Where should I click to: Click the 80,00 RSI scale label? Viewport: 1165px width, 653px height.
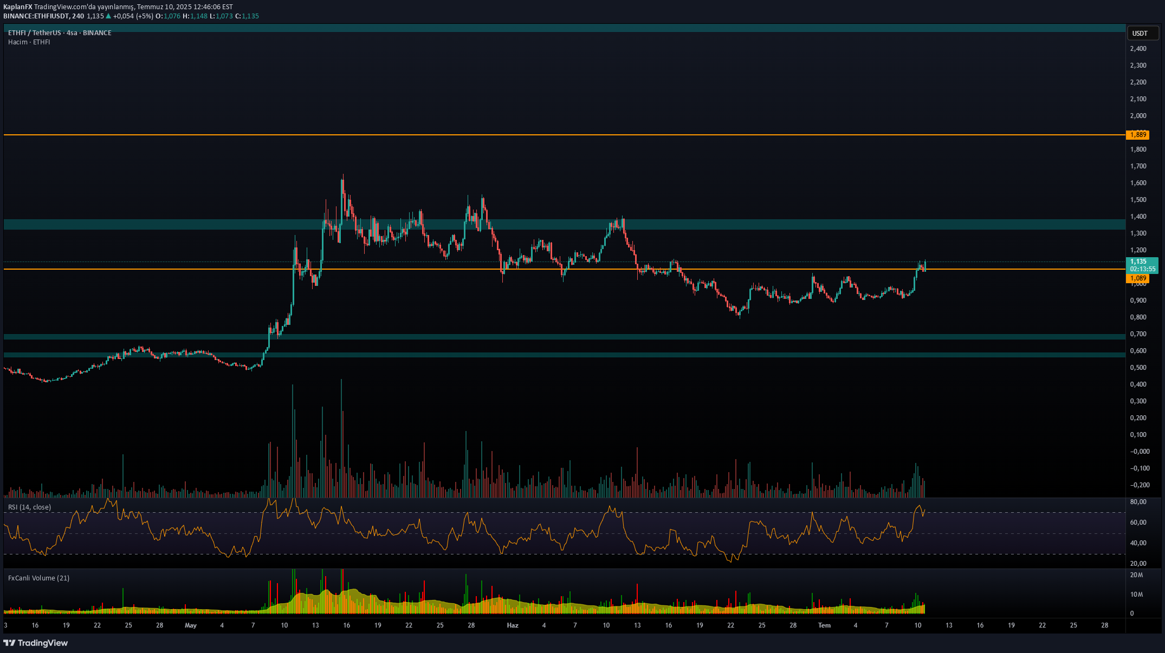point(1138,502)
